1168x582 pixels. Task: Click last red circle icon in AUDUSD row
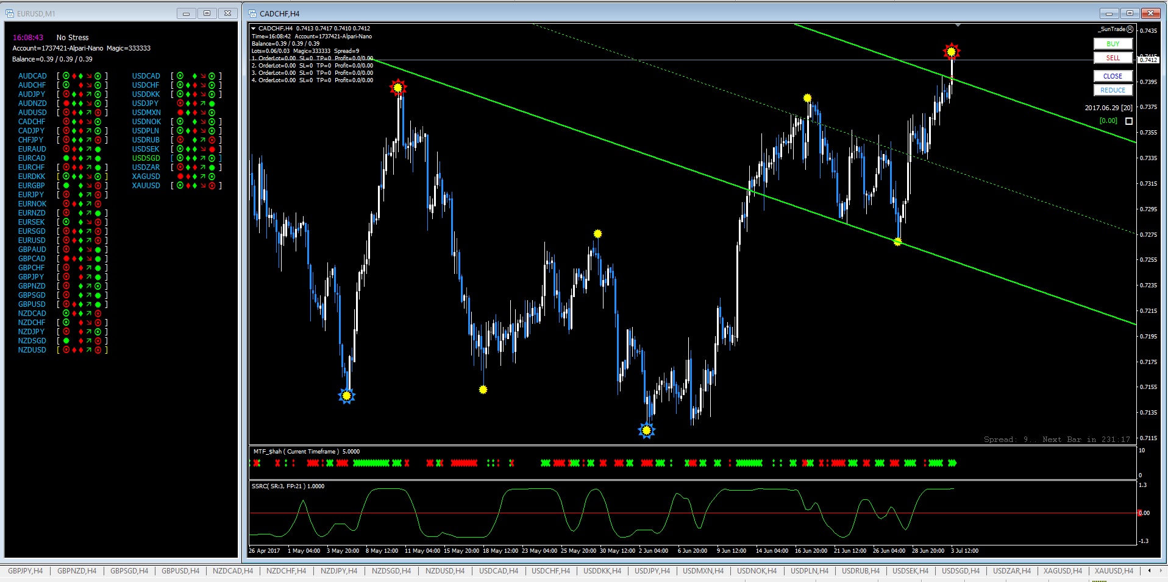click(x=98, y=113)
